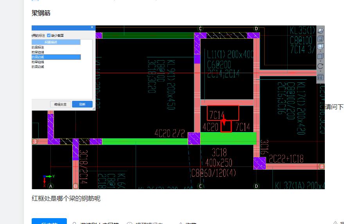
Task: Click the blue 刷新 button
Action: point(82,104)
